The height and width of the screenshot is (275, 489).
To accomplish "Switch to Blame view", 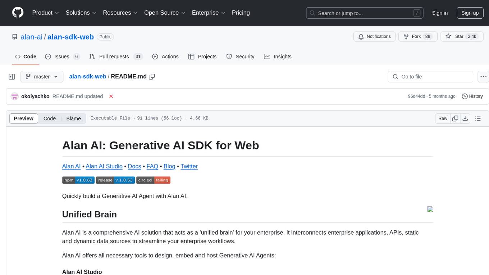I will point(73,118).
